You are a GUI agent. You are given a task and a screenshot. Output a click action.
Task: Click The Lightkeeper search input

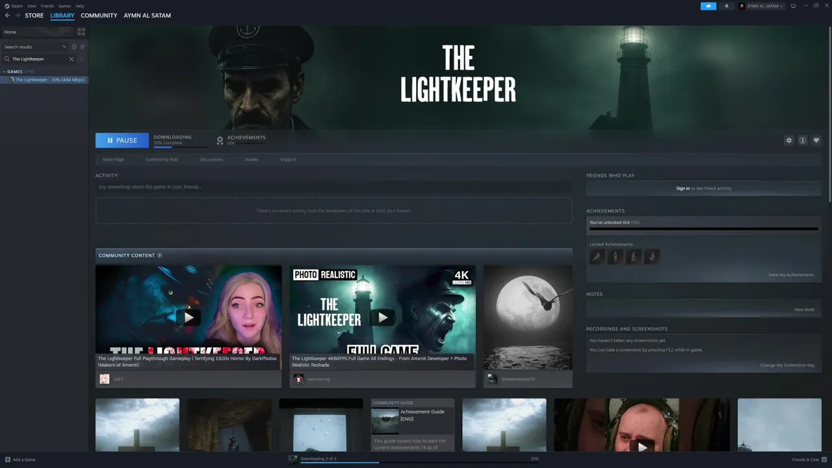(39, 59)
